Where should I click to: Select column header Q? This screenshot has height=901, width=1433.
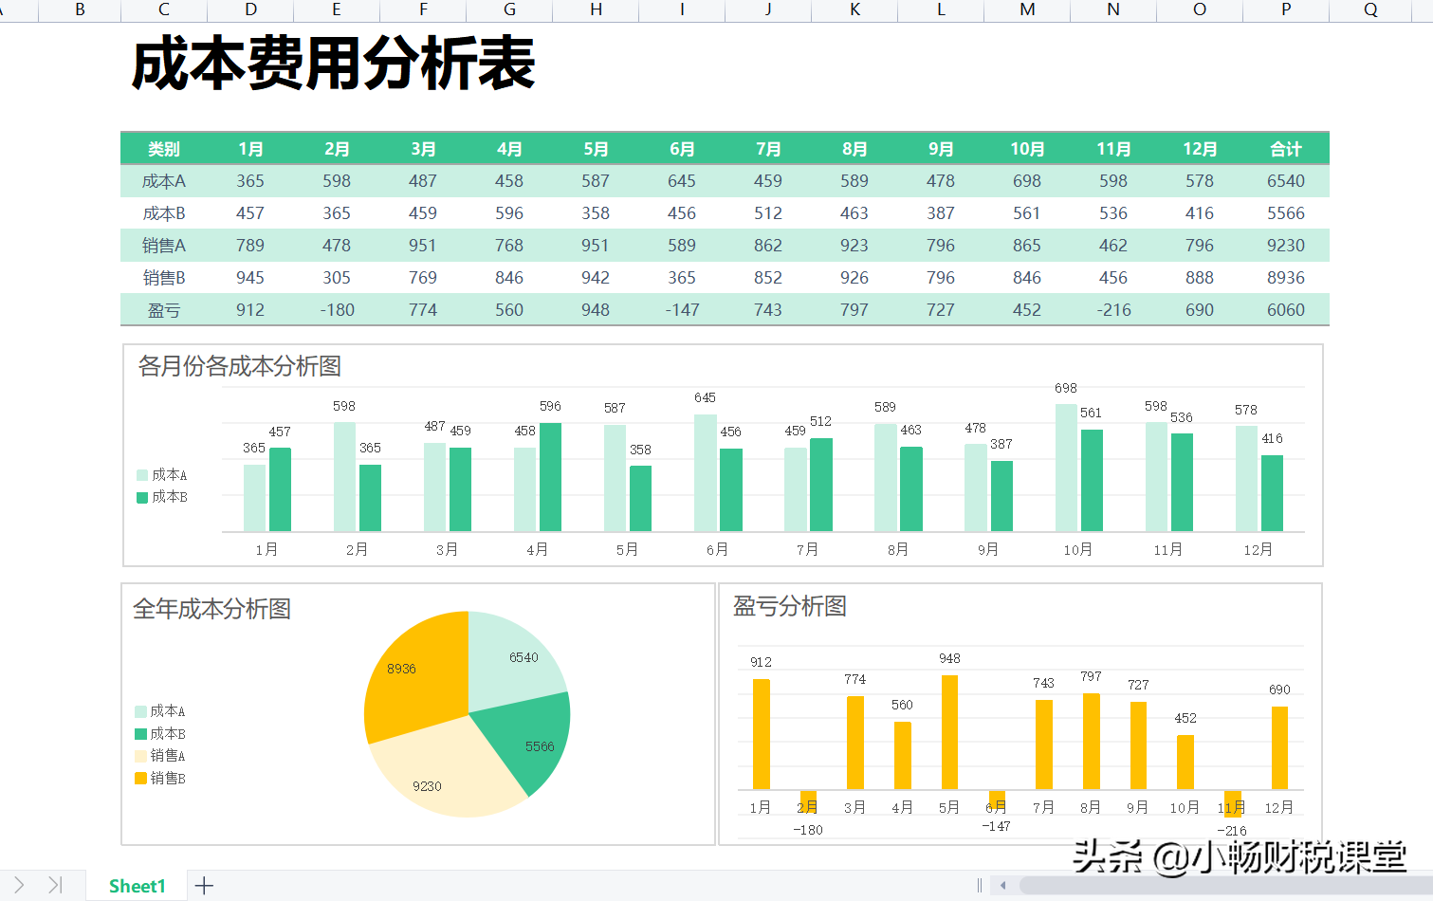click(x=1369, y=9)
